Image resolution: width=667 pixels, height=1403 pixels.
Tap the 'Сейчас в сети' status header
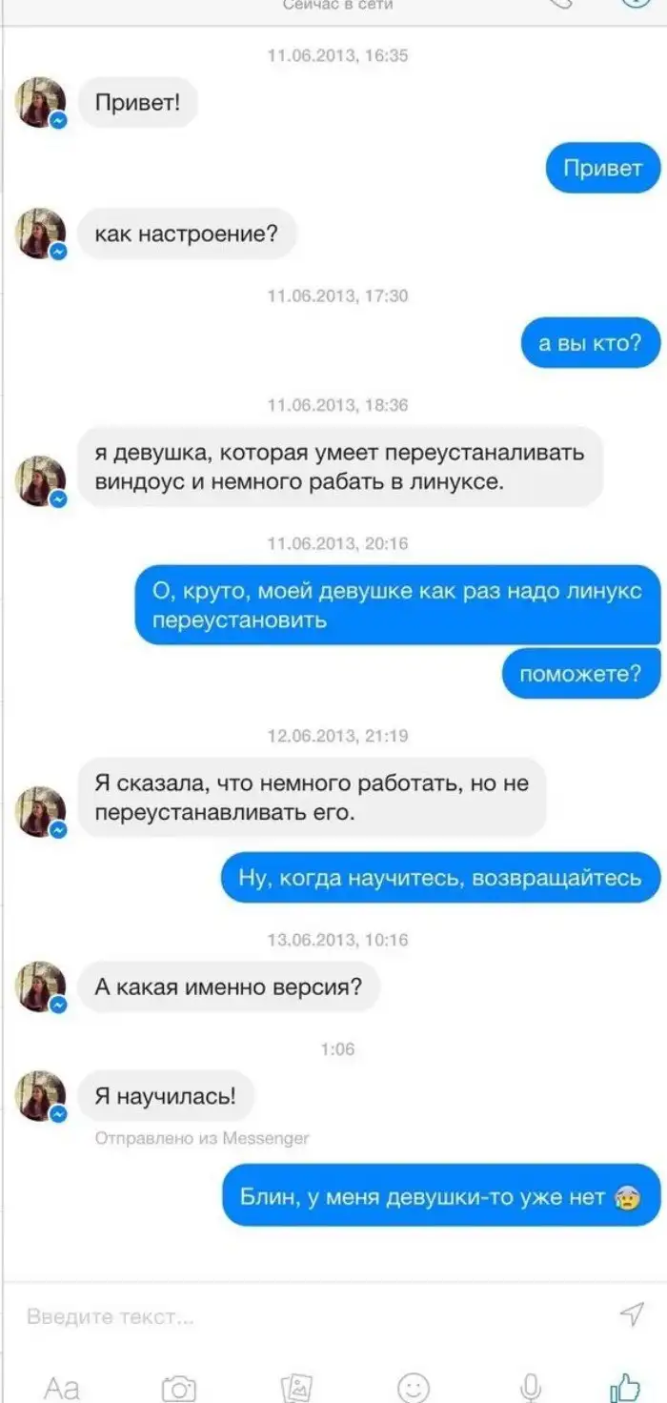[x=338, y=5]
